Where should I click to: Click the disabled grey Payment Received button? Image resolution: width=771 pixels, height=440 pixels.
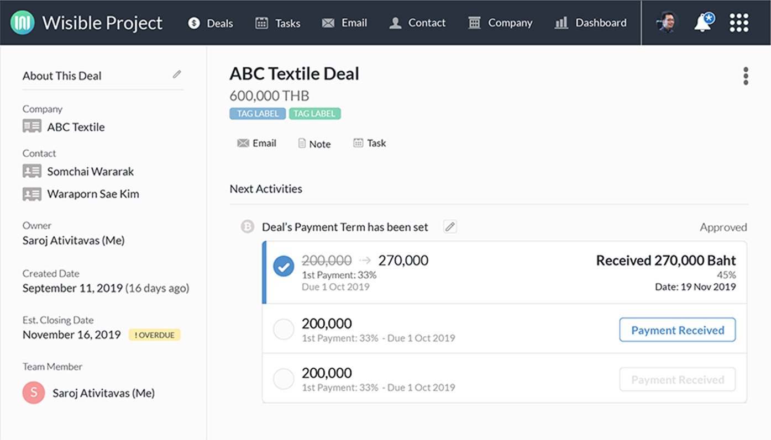pos(678,379)
